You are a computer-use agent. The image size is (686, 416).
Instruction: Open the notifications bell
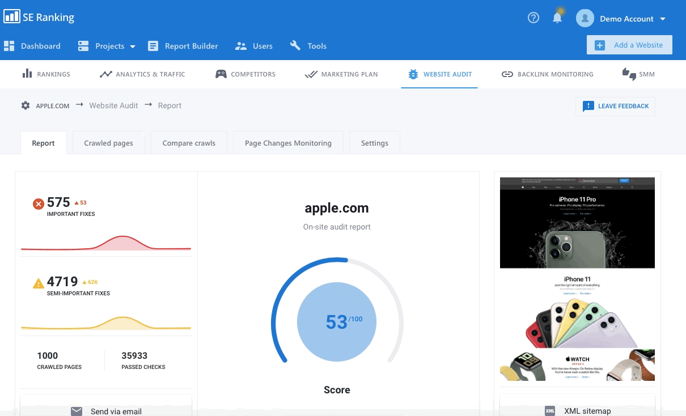coord(557,18)
